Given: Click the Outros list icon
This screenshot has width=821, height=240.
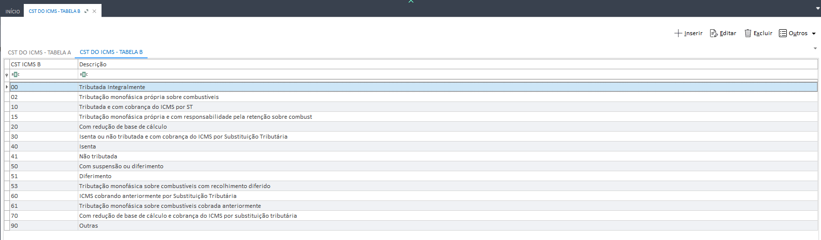Looking at the screenshot, I should point(783,33).
